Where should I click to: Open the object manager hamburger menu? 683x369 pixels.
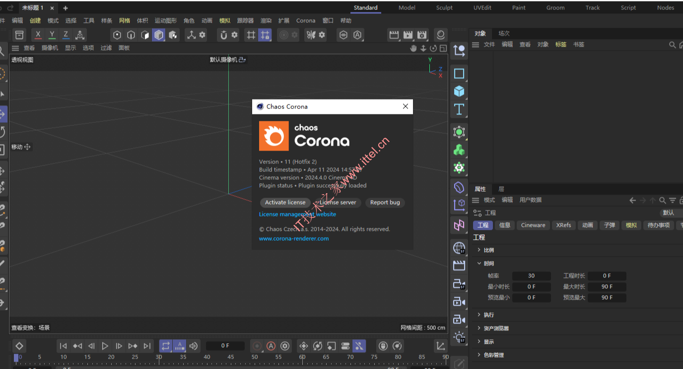tap(476, 45)
